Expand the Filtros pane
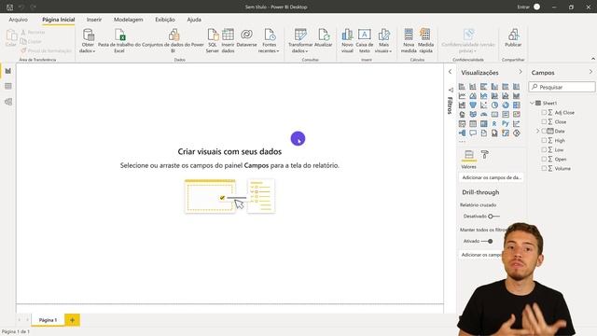The image size is (597, 336). pyautogui.click(x=450, y=72)
